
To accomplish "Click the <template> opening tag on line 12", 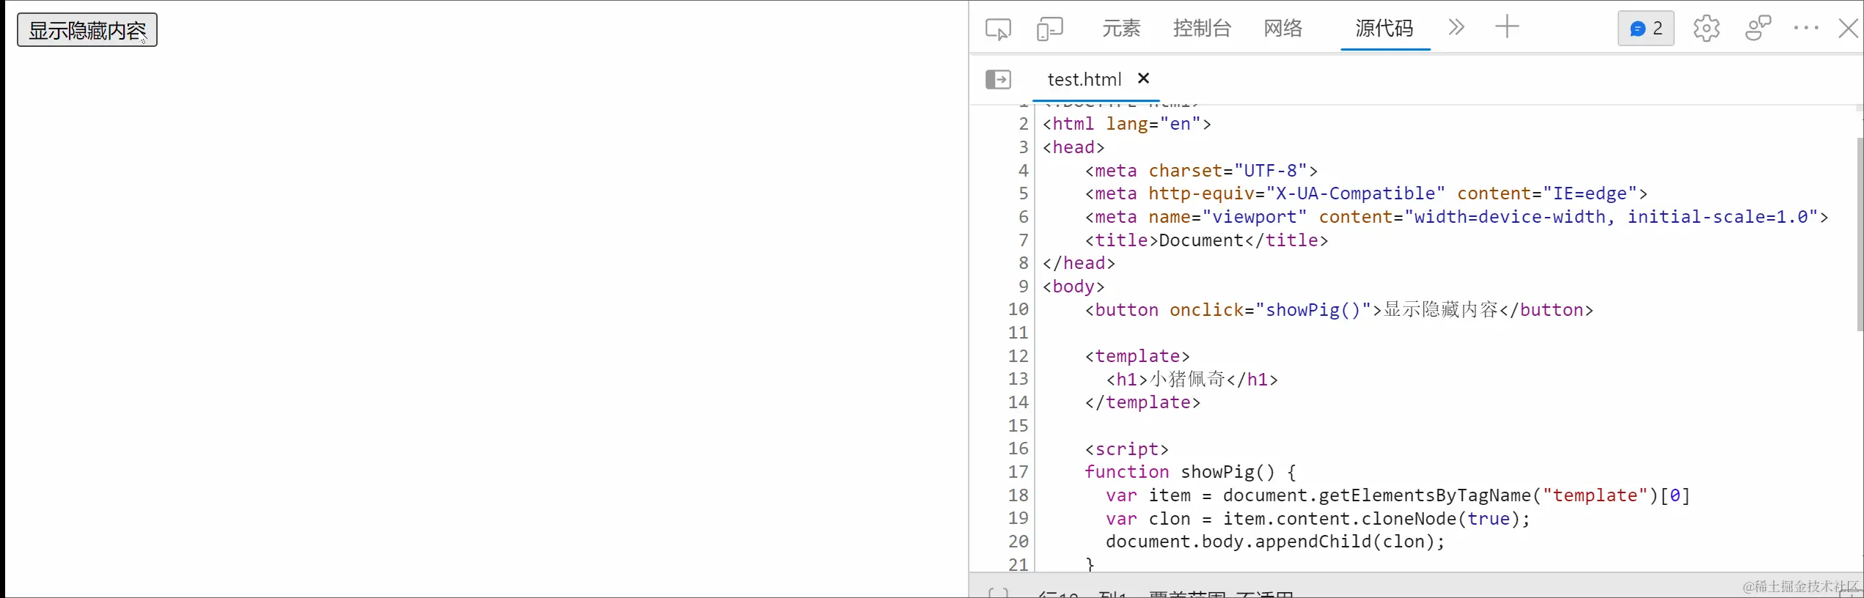I will click(1137, 356).
